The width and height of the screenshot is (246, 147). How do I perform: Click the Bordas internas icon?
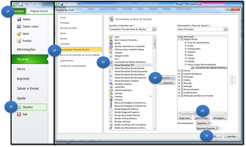click(111, 122)
